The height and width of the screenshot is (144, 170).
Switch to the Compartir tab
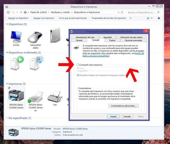point(96,40)
